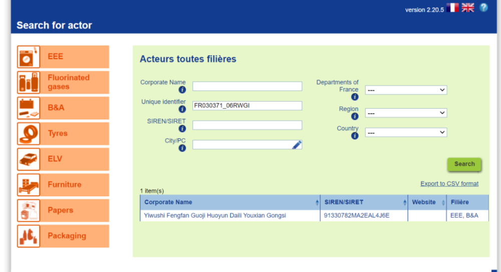Show info tooltip for Corporate Name
501x272 pixels.
[182, 90]
